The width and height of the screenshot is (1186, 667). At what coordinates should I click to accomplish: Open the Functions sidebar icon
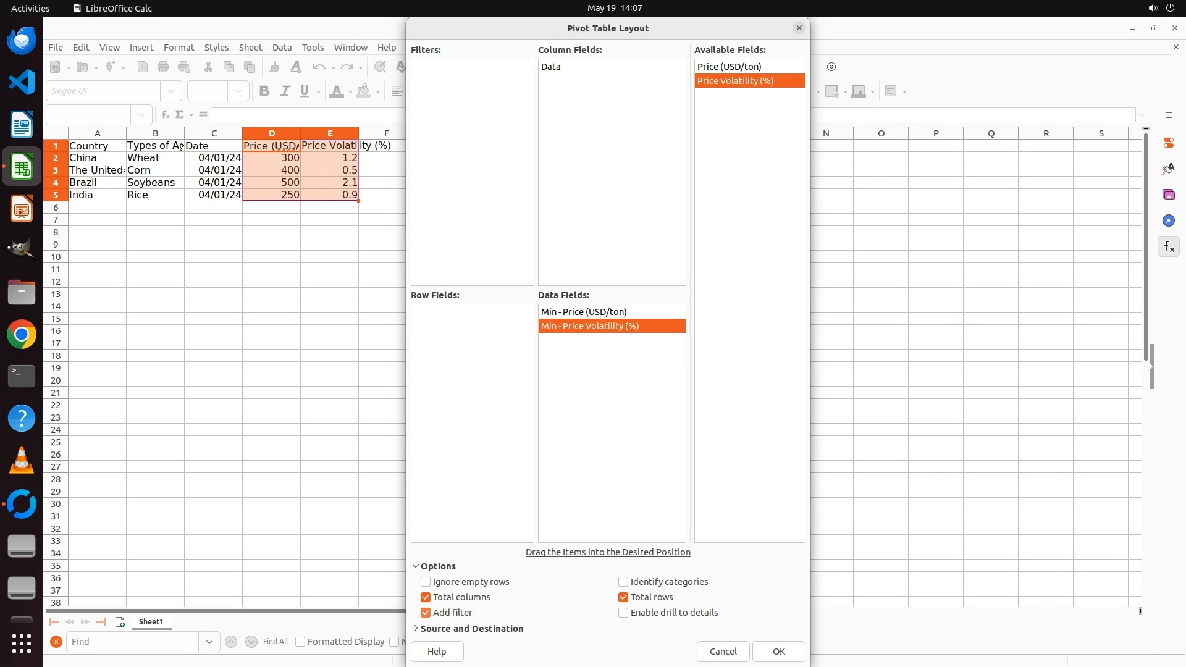pyautogui.click(x=1168, y=247)
